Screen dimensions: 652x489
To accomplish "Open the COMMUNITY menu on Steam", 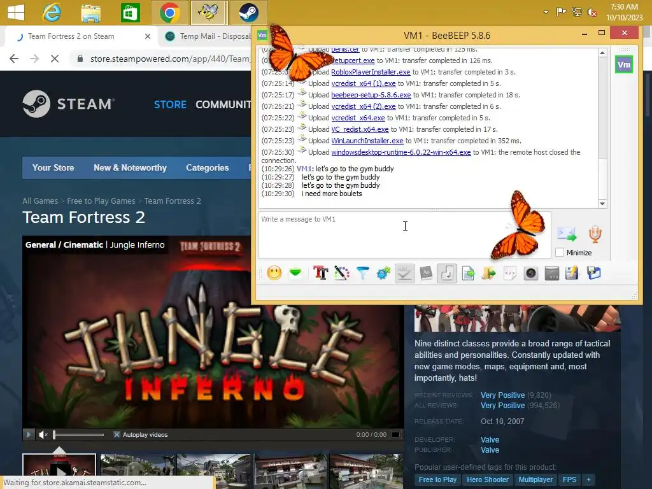I will click(223, 104).
